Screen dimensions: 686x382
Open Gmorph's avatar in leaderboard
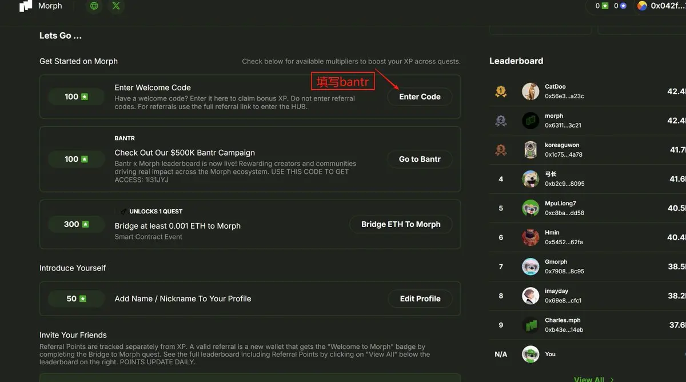[531, 266]
